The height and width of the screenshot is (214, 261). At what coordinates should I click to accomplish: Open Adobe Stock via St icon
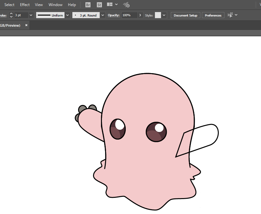point(99,5)
